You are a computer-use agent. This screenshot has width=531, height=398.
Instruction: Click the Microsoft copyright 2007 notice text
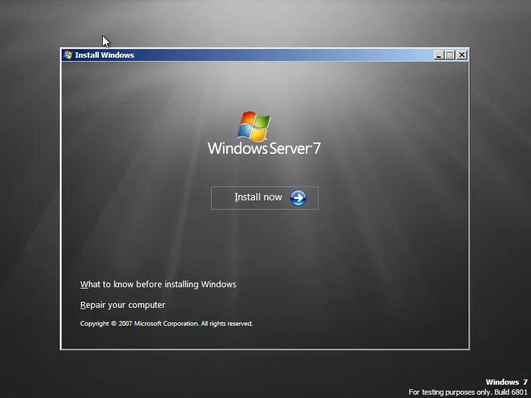pyautogui.click(x=167, y=324)
